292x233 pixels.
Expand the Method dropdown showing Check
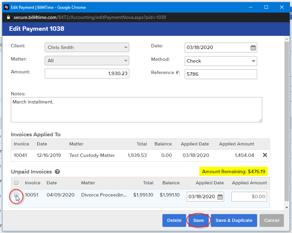point(221,61)
